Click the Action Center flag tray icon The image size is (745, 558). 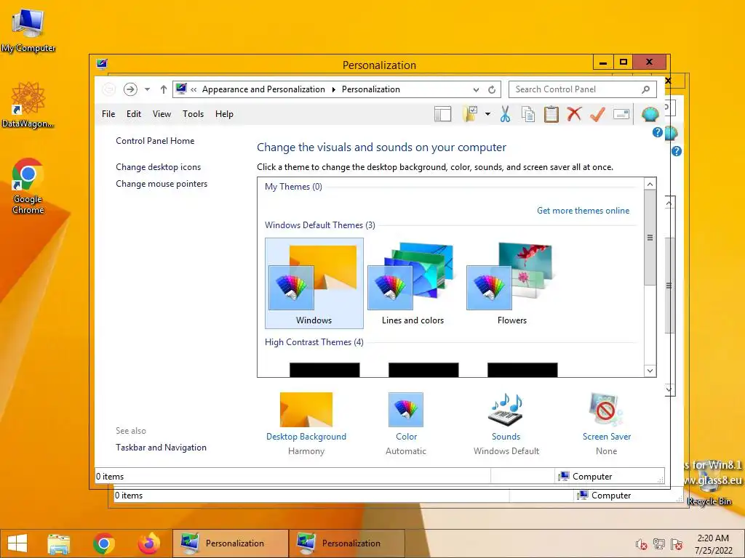click(x=677, y=543)
